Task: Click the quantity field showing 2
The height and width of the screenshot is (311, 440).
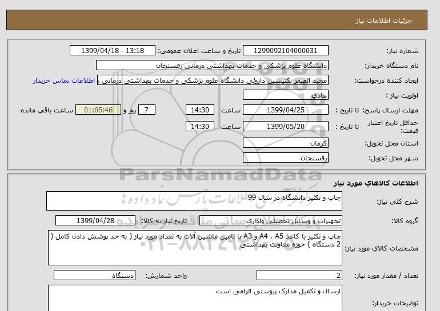Action: (x=299, y=275)
